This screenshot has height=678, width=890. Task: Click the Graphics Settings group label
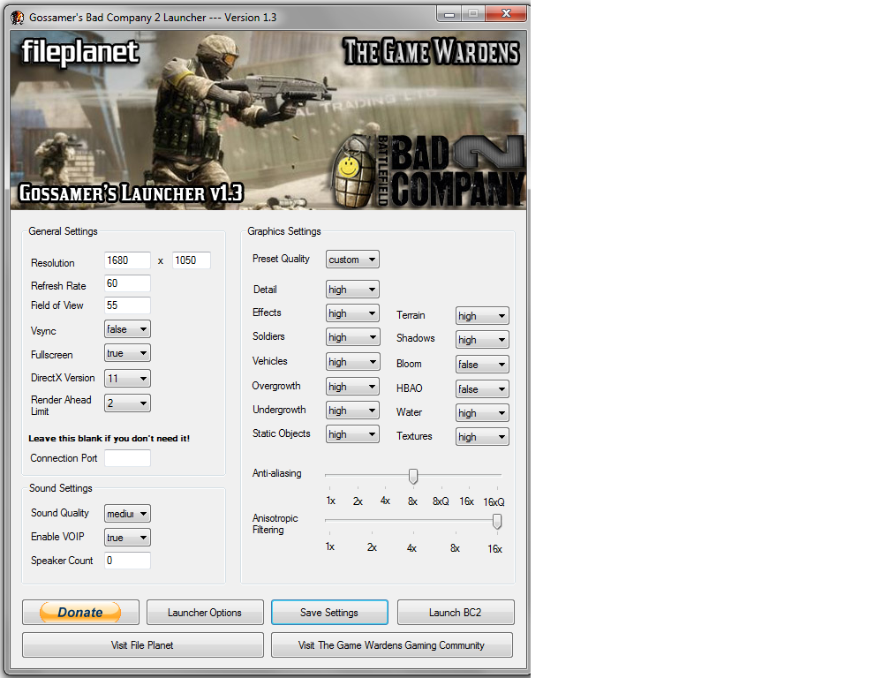[x=283, y=231]
